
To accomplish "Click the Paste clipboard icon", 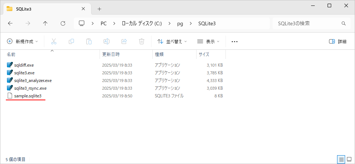I will click(x=89, y=41).
